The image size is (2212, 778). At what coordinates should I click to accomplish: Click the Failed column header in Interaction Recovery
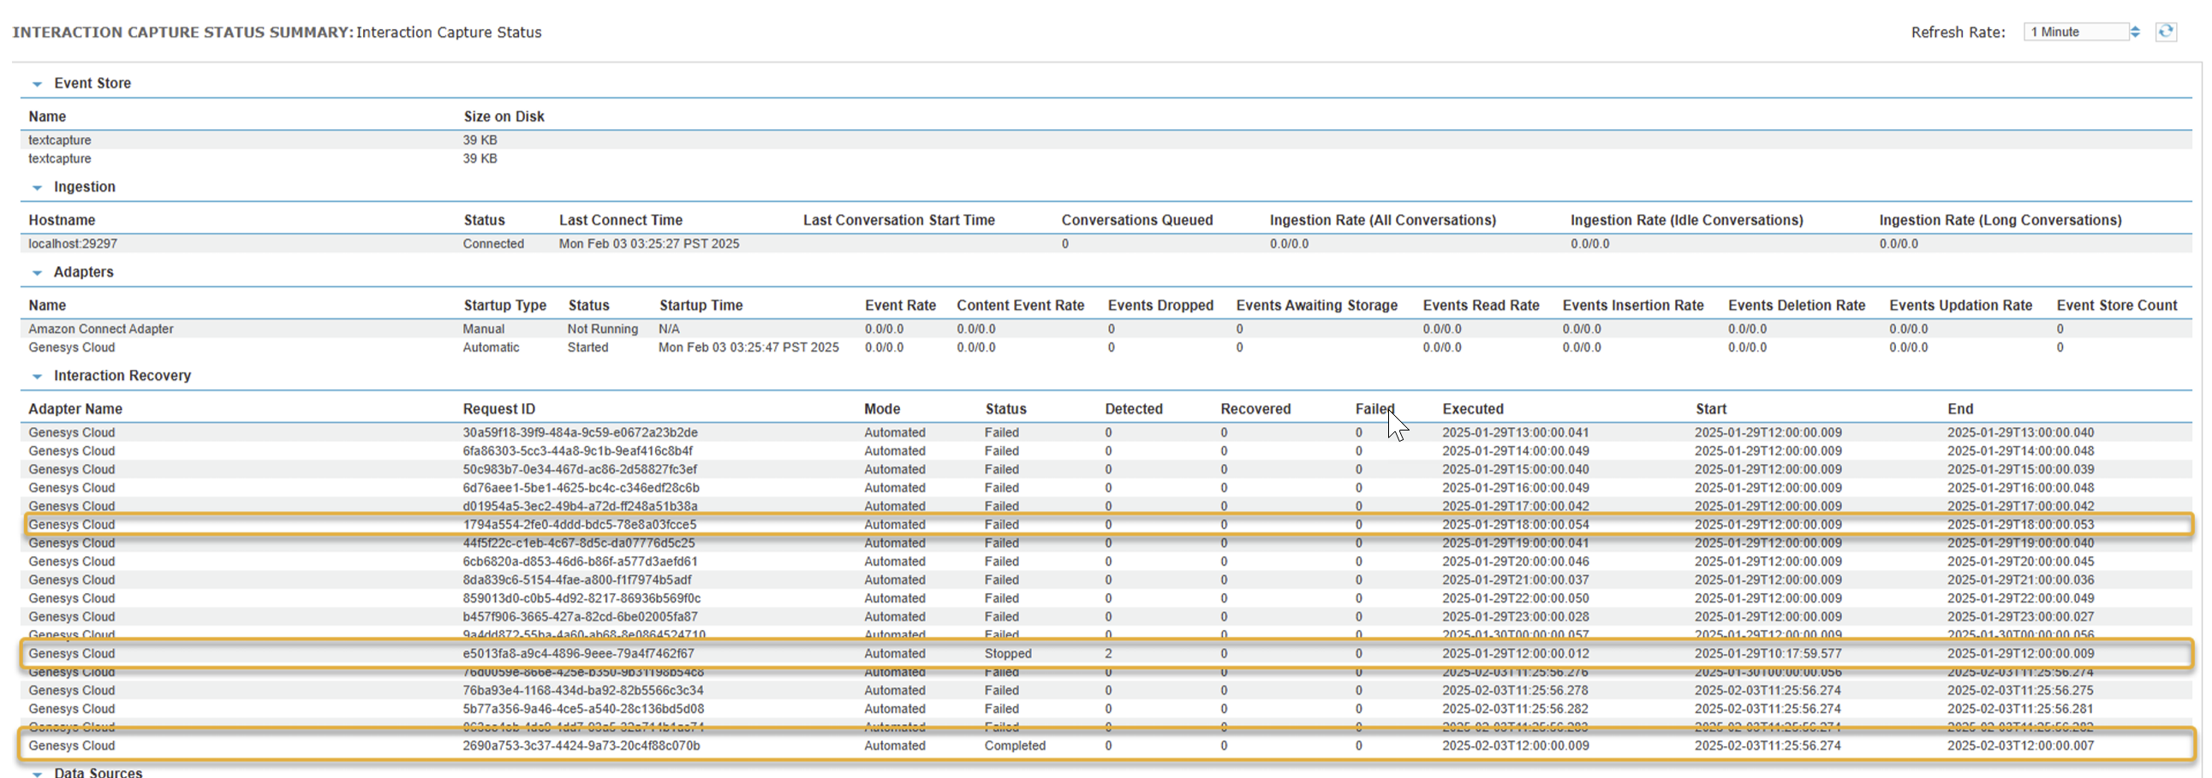pos(1374,409)
